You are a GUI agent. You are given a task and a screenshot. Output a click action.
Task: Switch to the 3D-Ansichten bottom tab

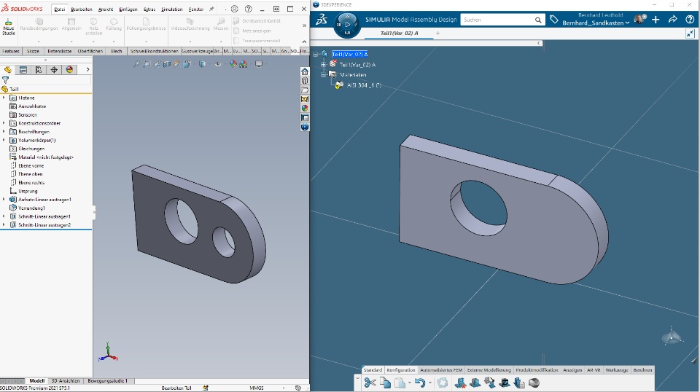pyautogui.click(x=66, y=381)
